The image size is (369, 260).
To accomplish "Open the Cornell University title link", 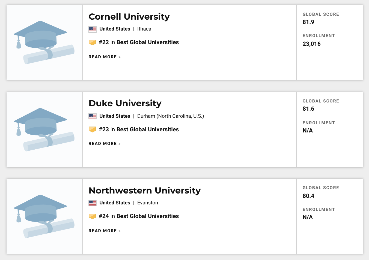I will pos(129,17).
